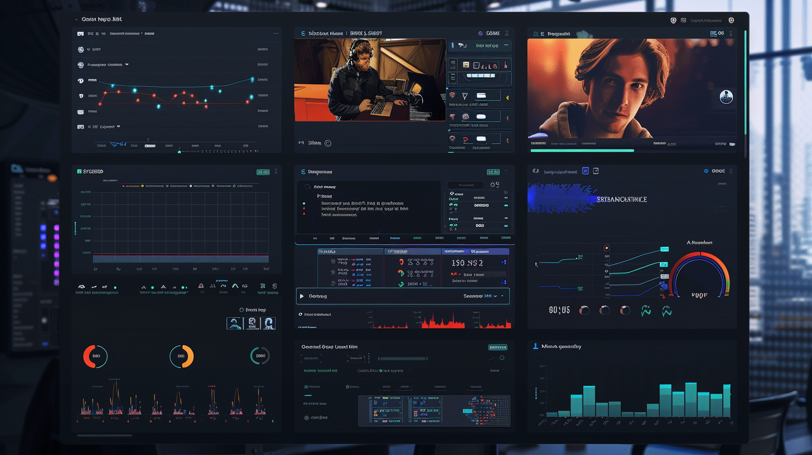The height and width of the screenshot is (455, 812).
Task: Click the circular icon below the webcam feed
Action: point(328,143)
